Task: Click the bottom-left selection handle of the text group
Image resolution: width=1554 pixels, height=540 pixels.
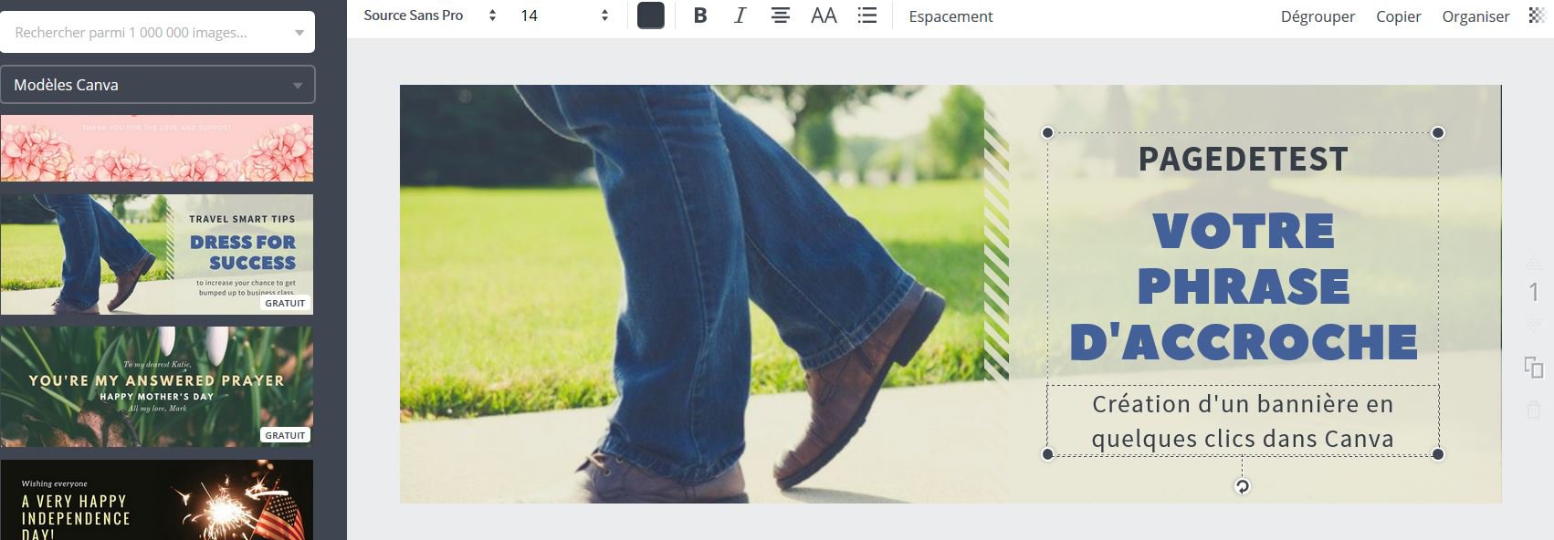Action: click(x=1047, y=454)
